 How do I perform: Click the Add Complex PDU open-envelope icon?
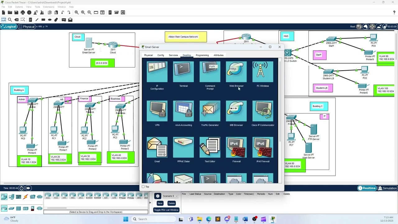click(70, 20)
